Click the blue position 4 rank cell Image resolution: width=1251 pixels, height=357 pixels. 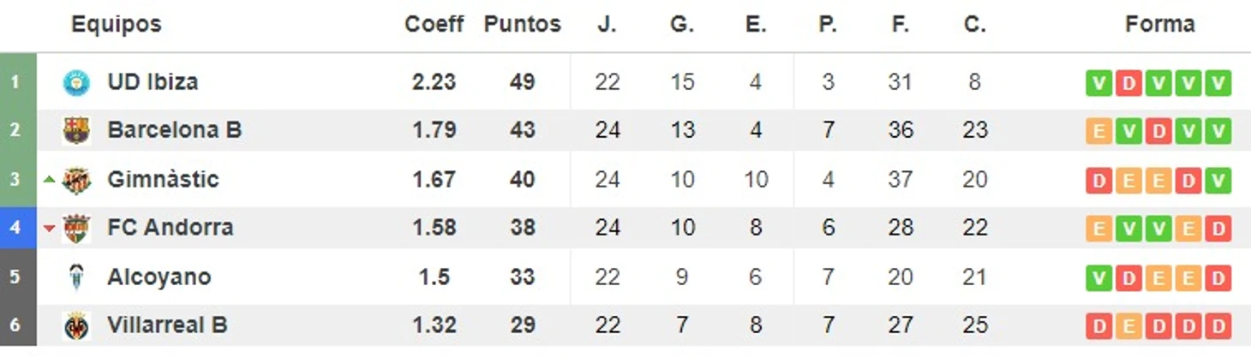click(x=17, y=228)
